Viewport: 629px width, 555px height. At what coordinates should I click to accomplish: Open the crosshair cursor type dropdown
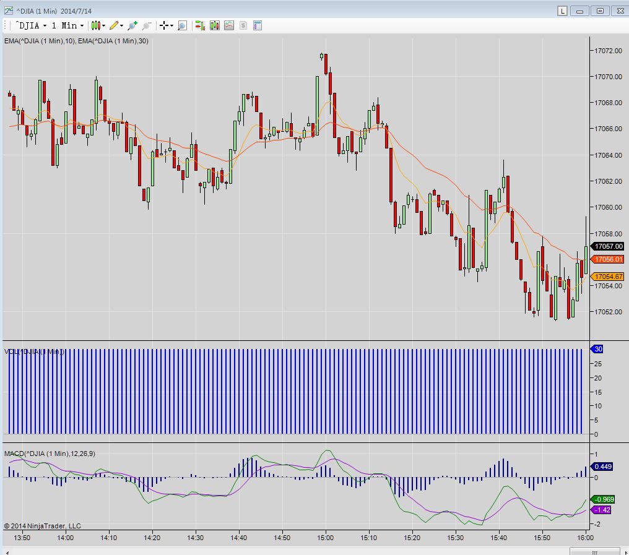pyautogui.click(x=166, y=25)
